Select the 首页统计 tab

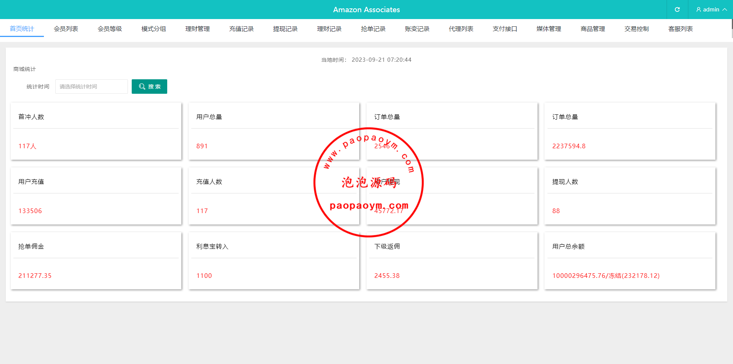pos(22,29)
